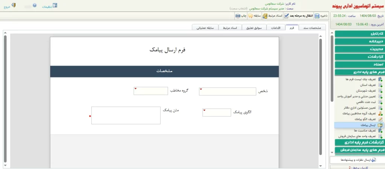Click the متن پیامک text area

coord(126,115)
